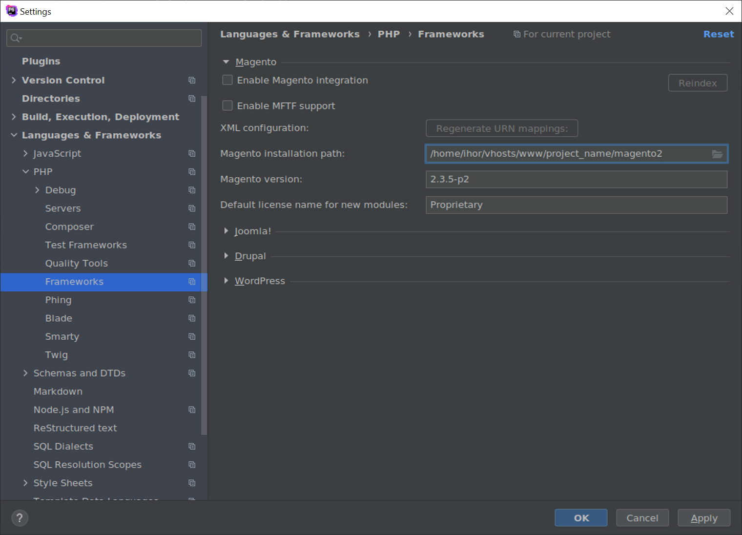
Task: Click project-level icon beside SQL Dialects
Action: point(192,446)
